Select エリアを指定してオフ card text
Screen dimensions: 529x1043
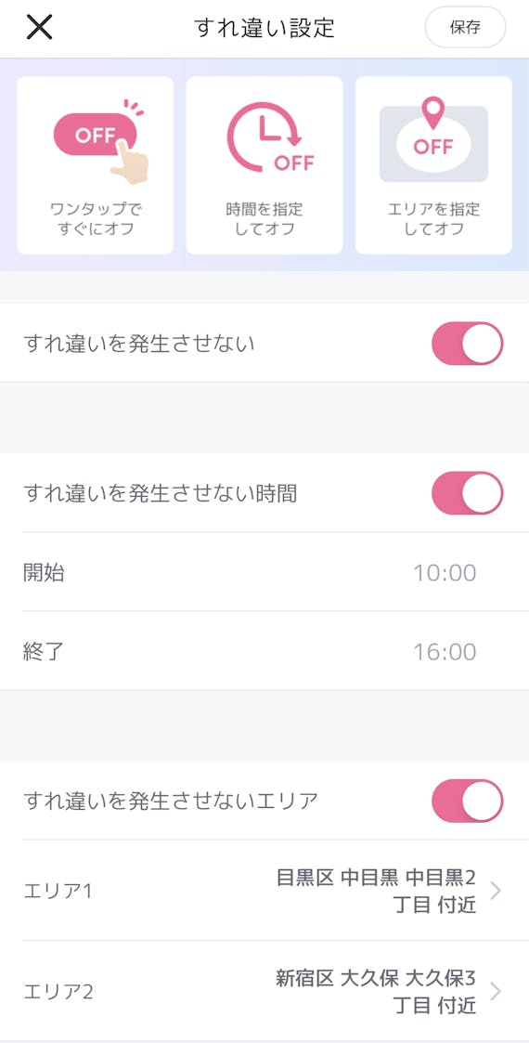tap(433, 219)
